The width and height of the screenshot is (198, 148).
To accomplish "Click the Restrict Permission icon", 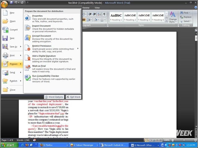I will 28,48.
